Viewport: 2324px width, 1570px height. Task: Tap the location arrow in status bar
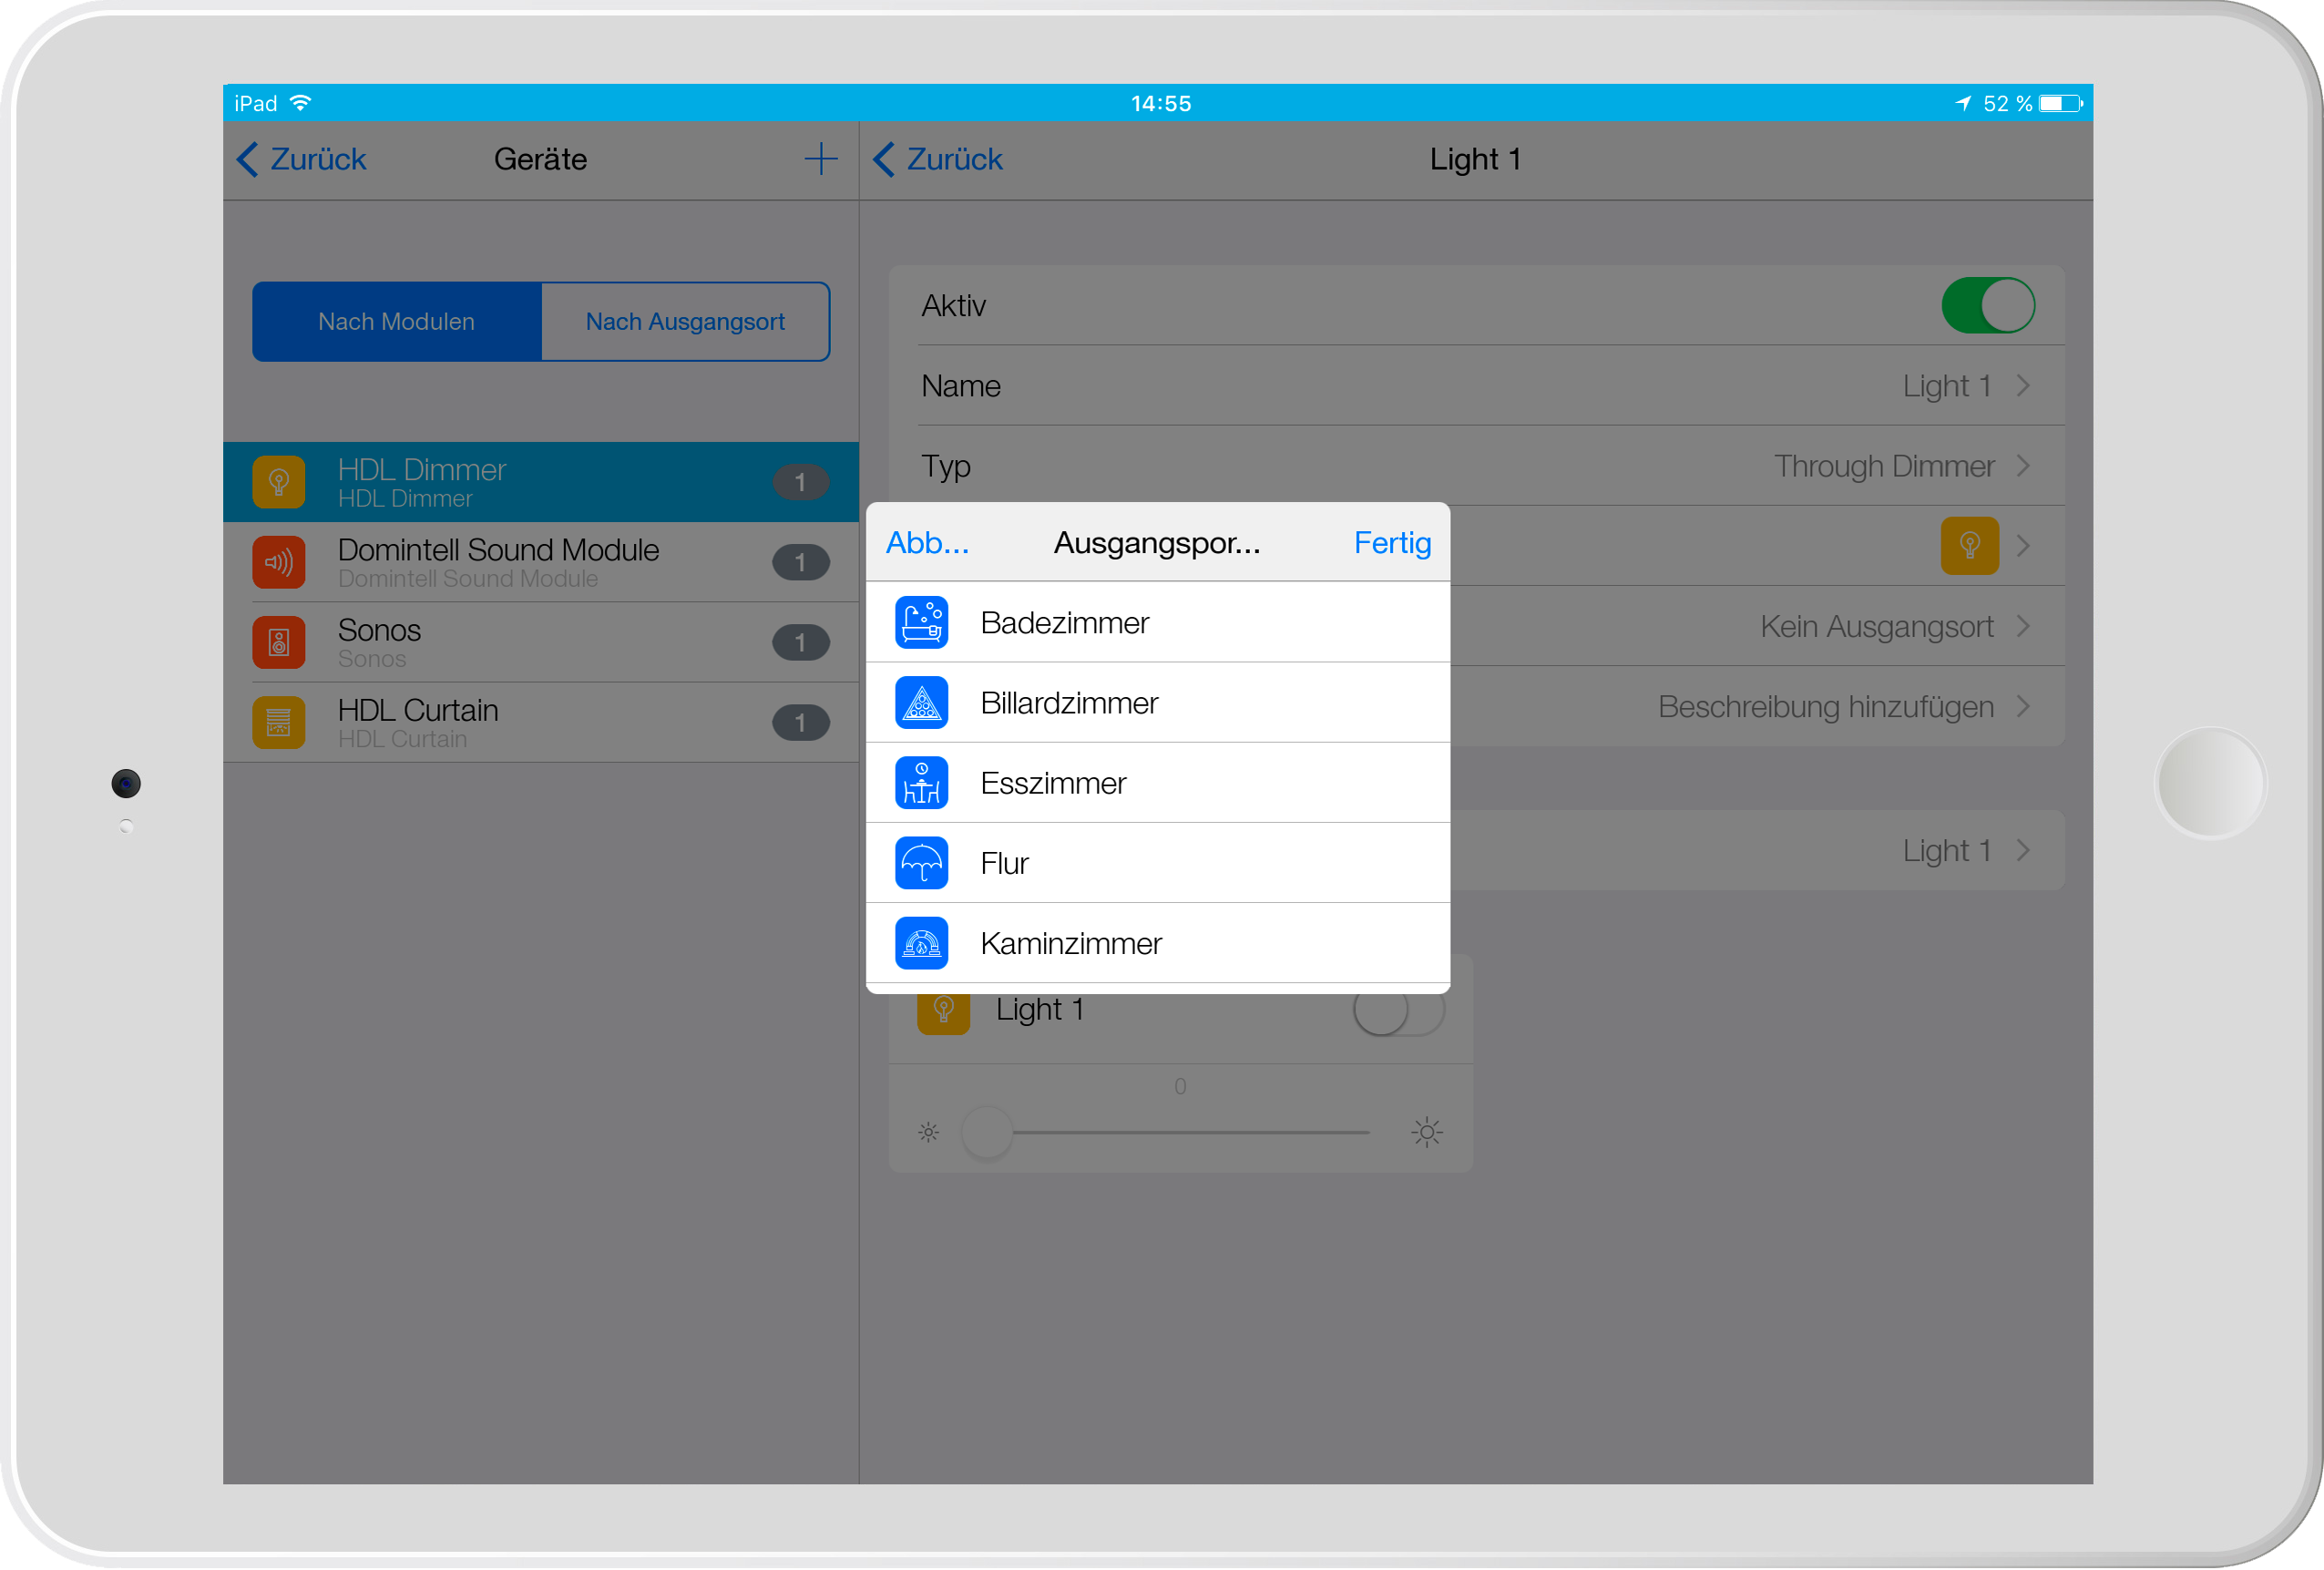1963,103
